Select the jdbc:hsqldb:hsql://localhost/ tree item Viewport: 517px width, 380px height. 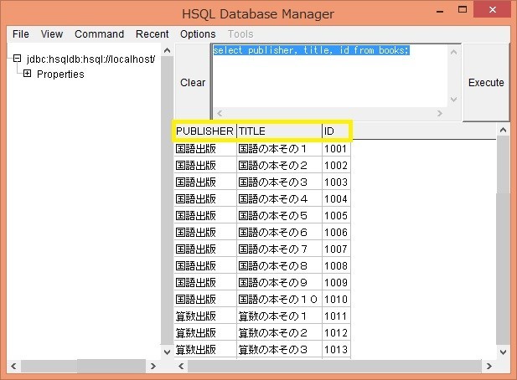tap(90, 59)
